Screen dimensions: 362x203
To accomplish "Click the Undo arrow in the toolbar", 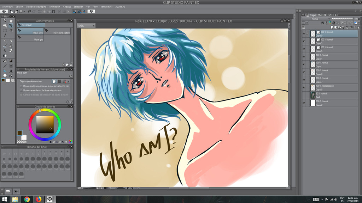I will coord(30,11).
